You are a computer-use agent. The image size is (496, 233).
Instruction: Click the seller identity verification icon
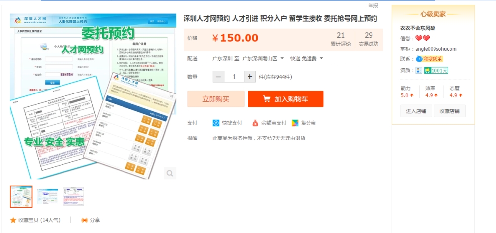[419, 70]
